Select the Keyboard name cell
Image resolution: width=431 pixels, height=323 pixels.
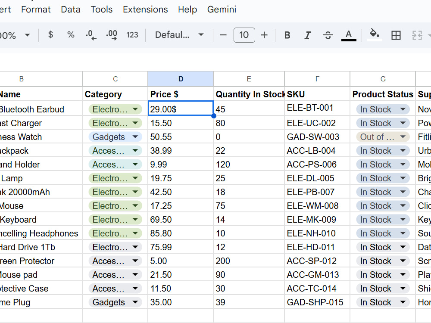pos(41,220)
